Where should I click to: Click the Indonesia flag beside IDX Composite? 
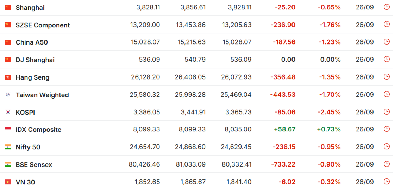pos(8,129)
